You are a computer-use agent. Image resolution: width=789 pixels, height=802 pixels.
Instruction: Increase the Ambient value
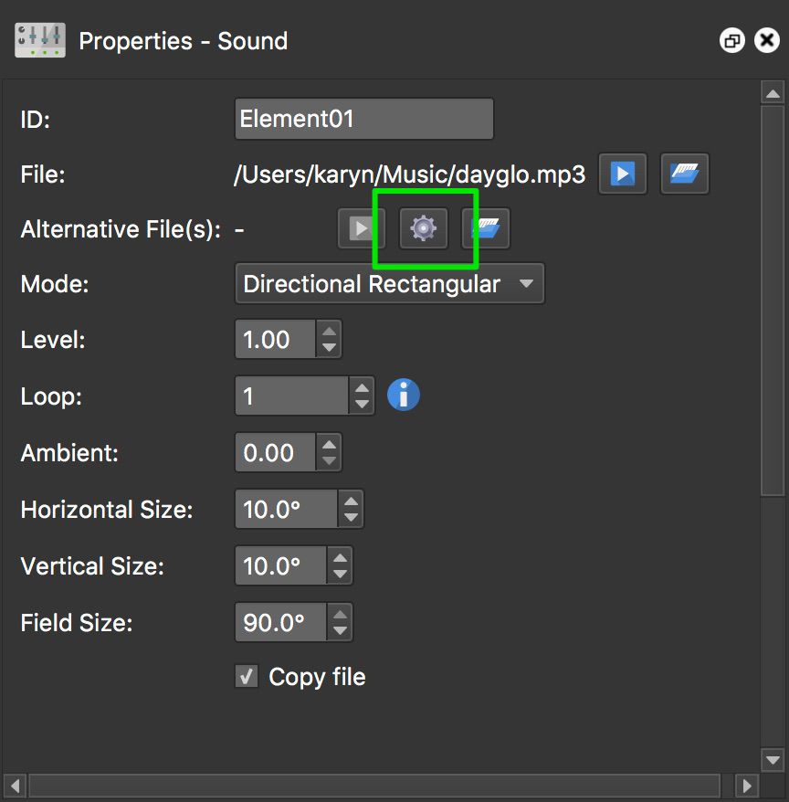(x=329, y=445)
